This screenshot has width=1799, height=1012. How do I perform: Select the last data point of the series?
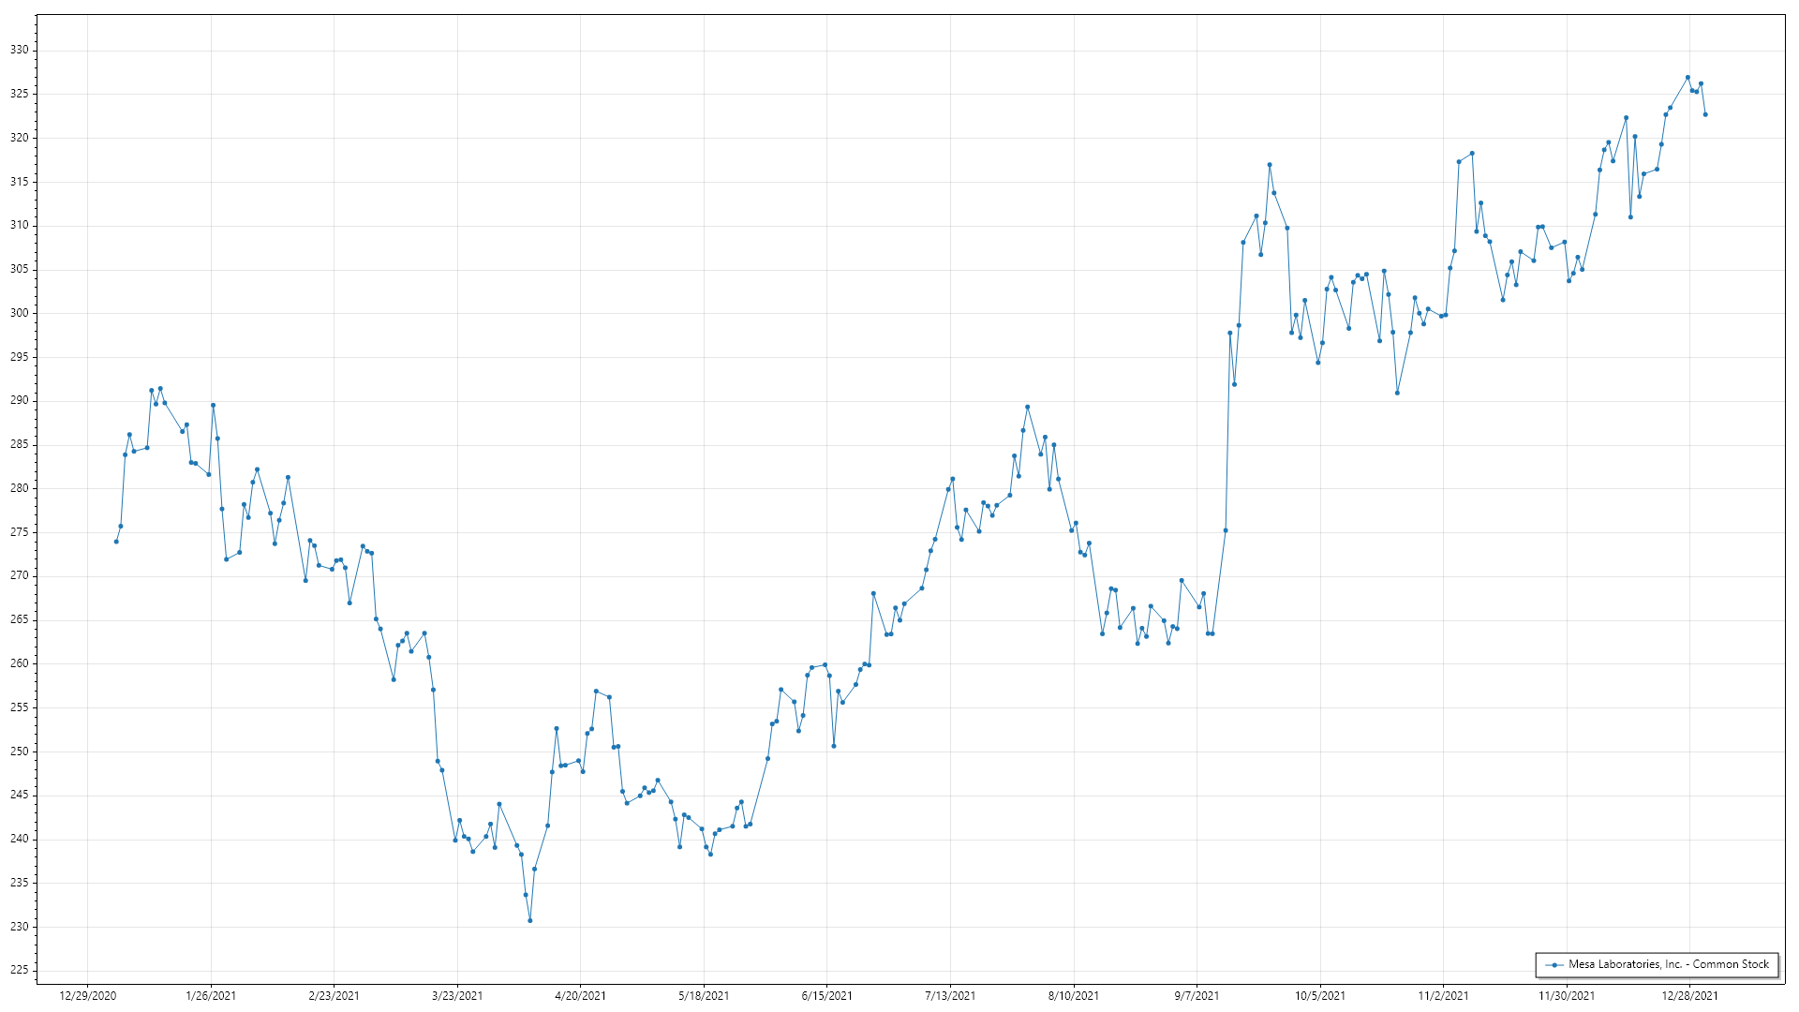click(x=1705, y=114)
